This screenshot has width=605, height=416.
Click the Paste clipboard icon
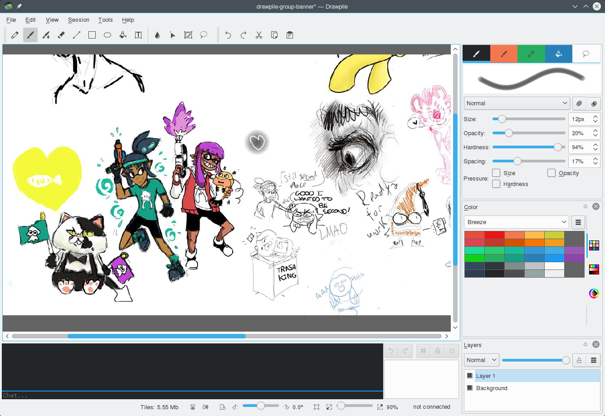coord(290,35)
